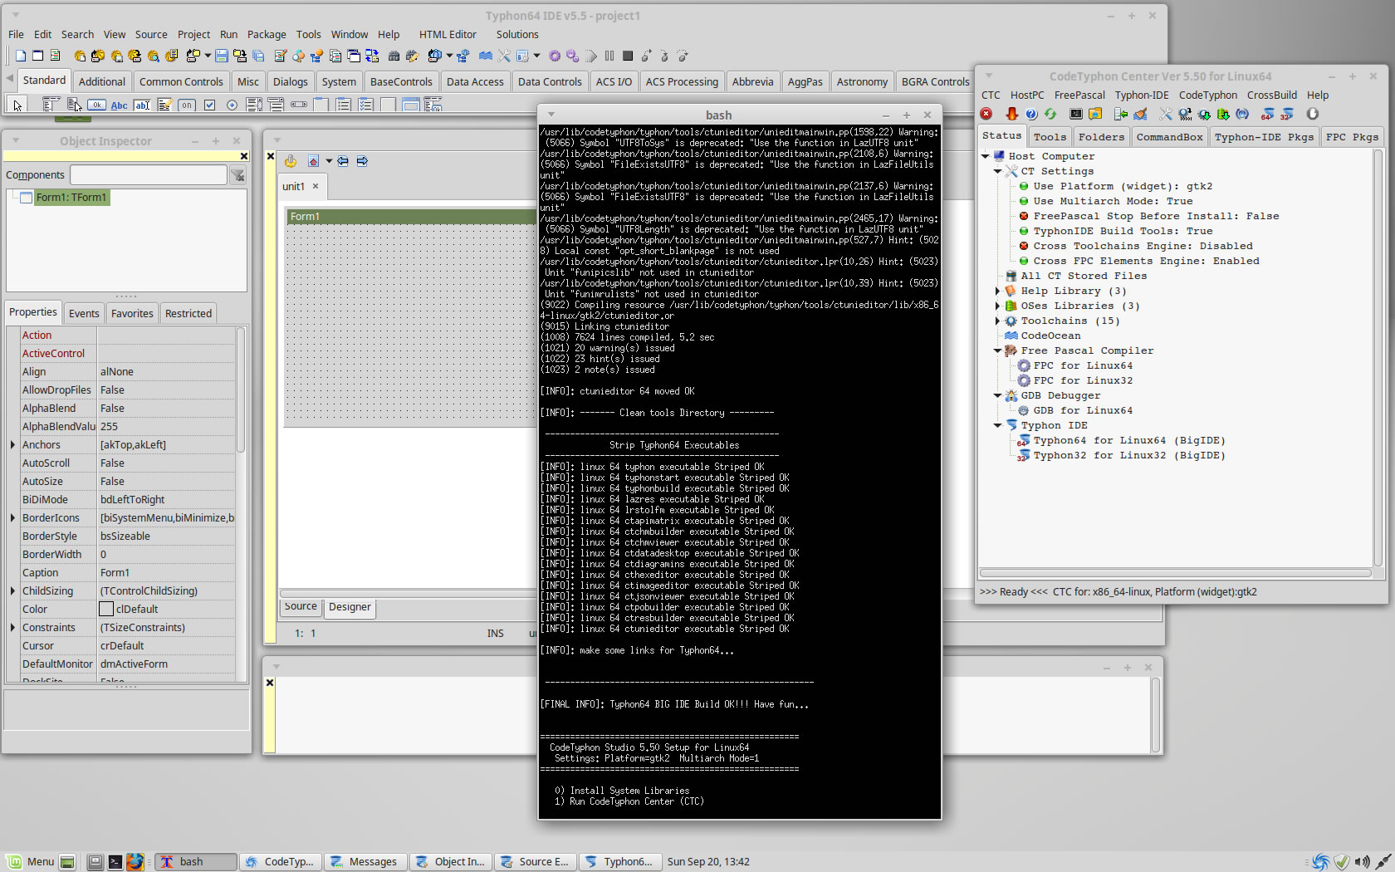This screenshot has height=872, width=1395.
Task: Select the pointer arrow in component palette
Action: (17, 105)
